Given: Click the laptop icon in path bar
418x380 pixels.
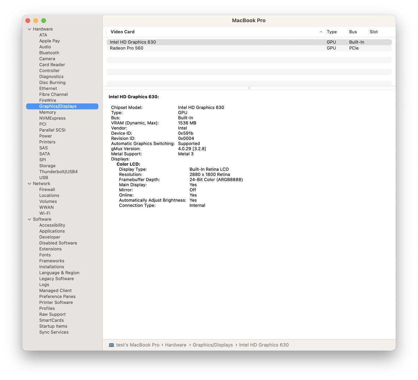Looking at the screenshot, I should [x=111, y=345].
